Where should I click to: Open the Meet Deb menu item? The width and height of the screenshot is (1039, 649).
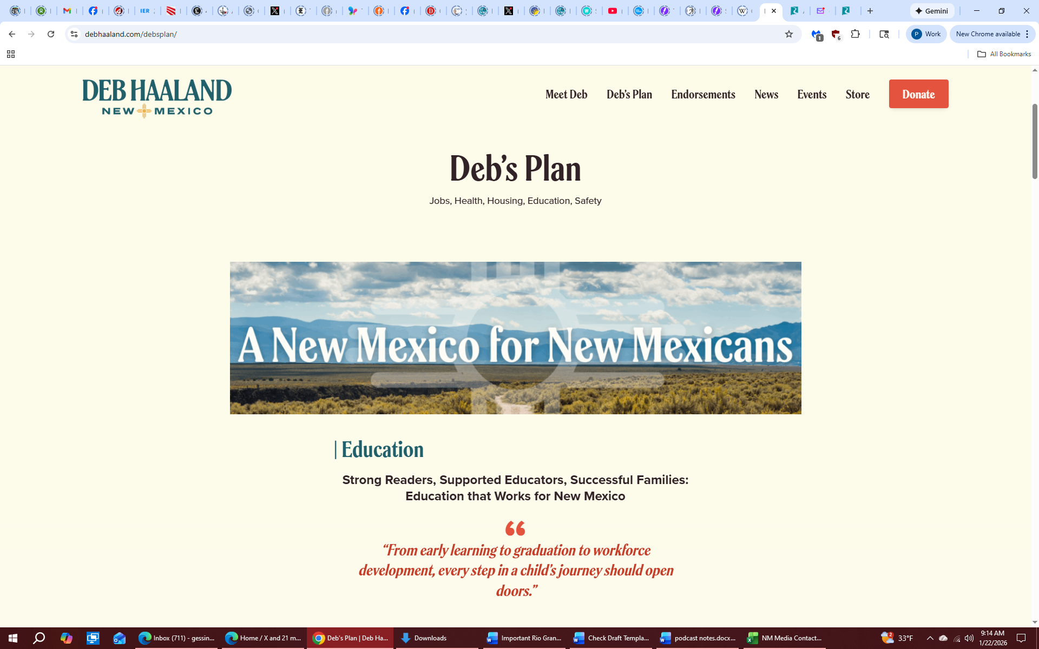point(566,94)
